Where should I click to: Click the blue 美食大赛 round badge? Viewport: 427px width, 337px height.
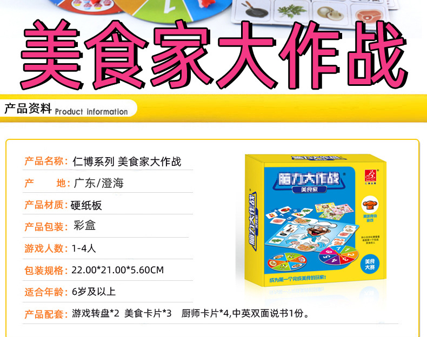(x=370, y=265)
